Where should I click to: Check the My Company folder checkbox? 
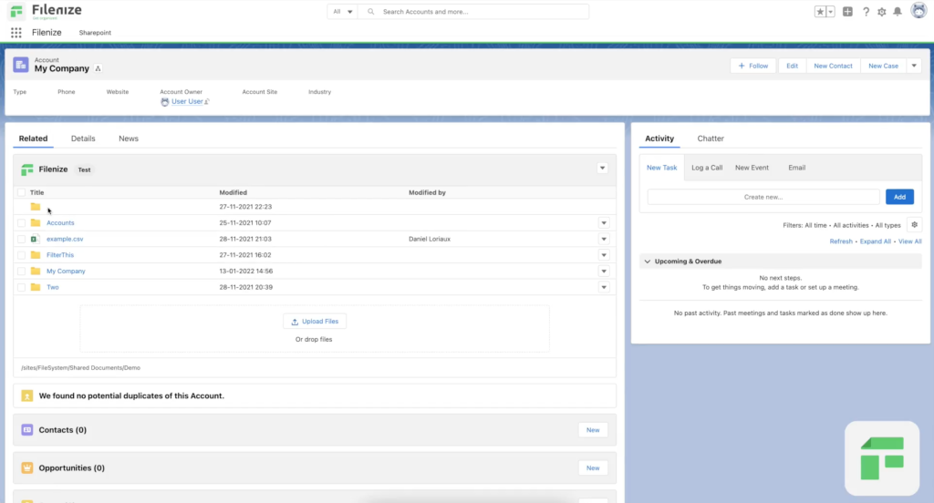[x=22, y=271]
